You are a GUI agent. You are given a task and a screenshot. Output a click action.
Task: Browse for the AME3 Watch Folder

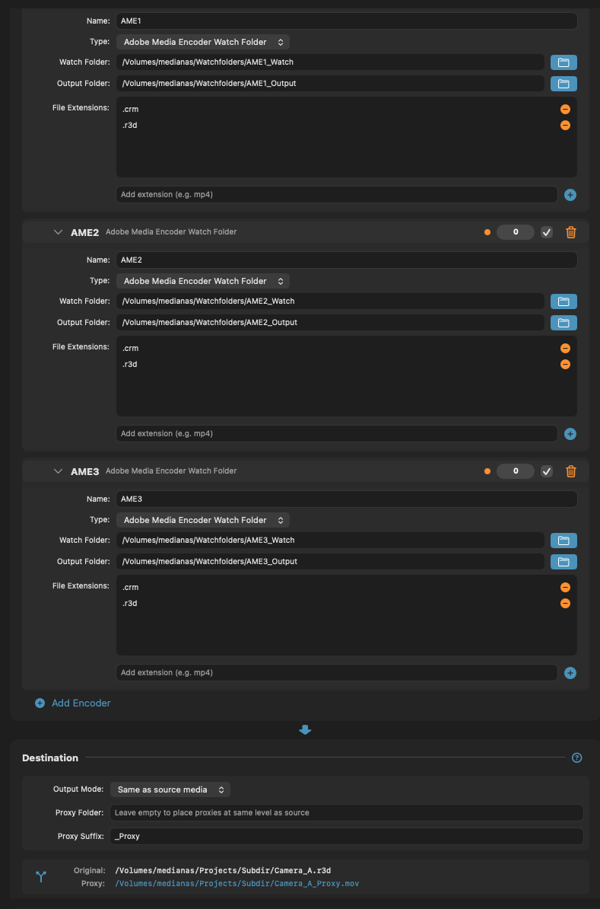tap(563, 541)
